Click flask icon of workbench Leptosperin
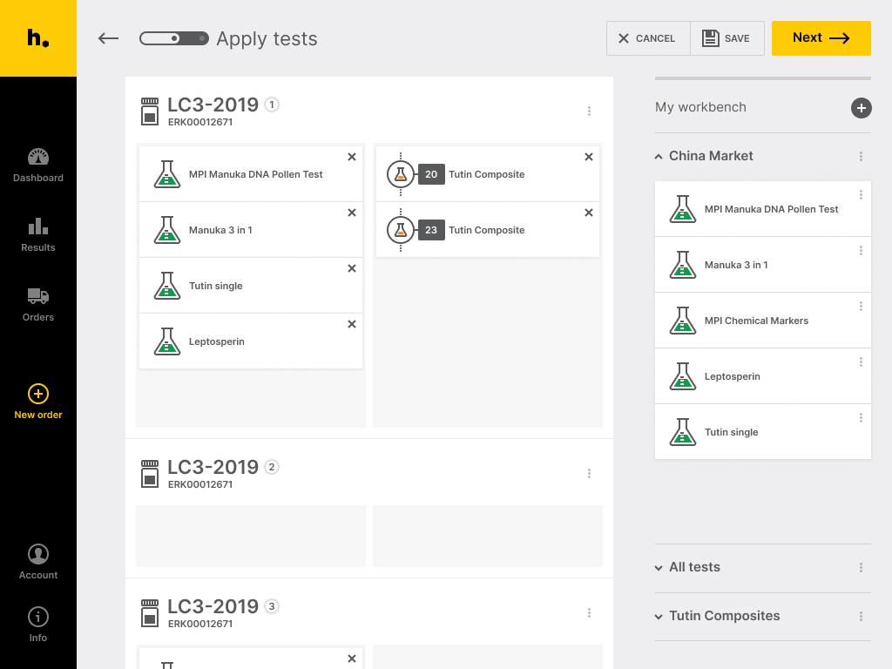Image resolution: width=892 pixels, height=669 pixels. (x=683, y=376)
